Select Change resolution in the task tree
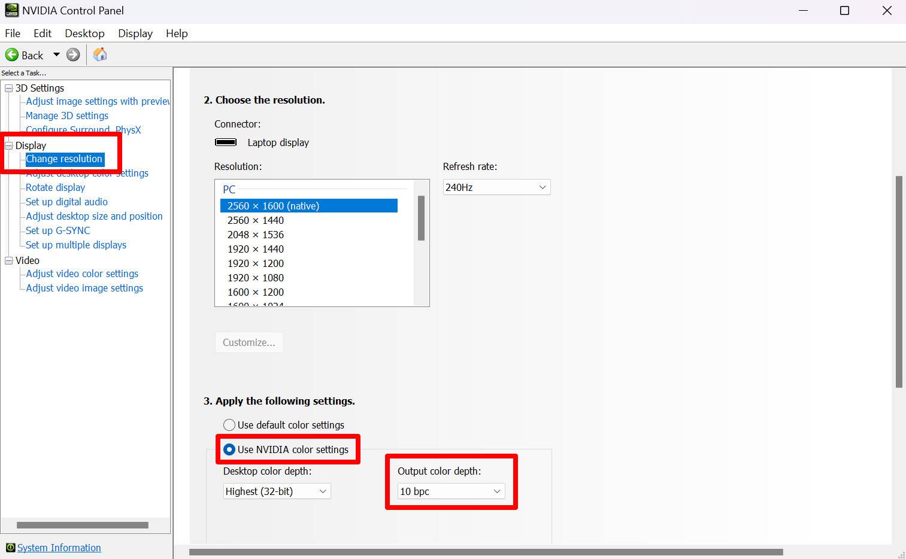 pos(64,159)
